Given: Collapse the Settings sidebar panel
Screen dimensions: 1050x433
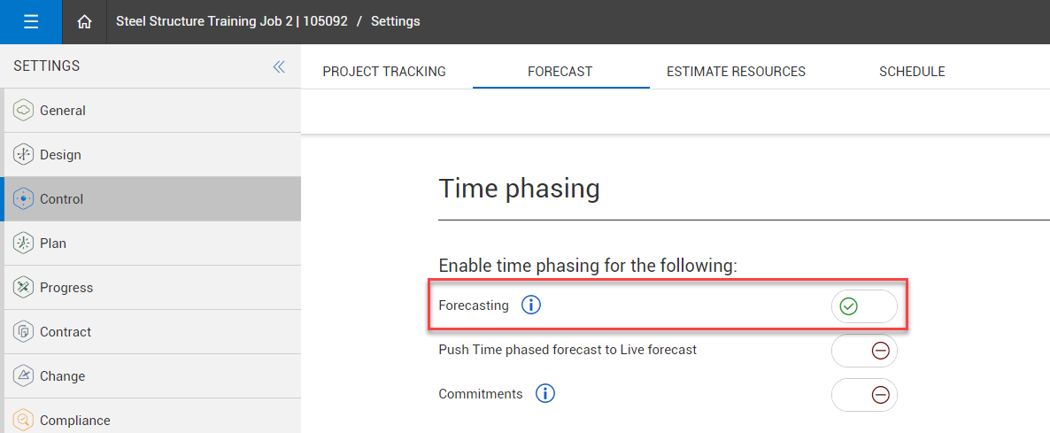Looking at the screenshot, I should point(279,66).
